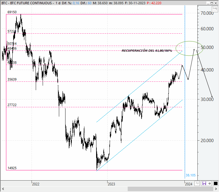Image resolution: width=219 pixels, height=192 pixels.
Task: Click the 20.000 price axis label
Action: [207, 140]
